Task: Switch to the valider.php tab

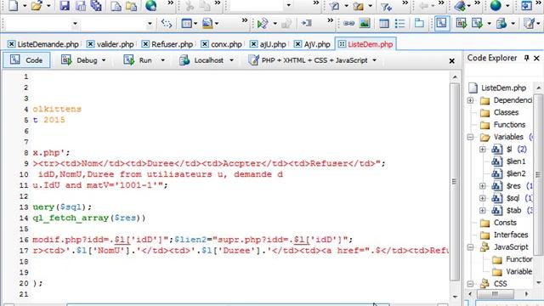Action: [x=110, y=44]
